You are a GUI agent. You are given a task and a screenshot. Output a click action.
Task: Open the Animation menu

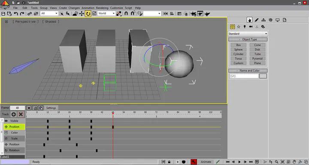click(x=88, y=8)
